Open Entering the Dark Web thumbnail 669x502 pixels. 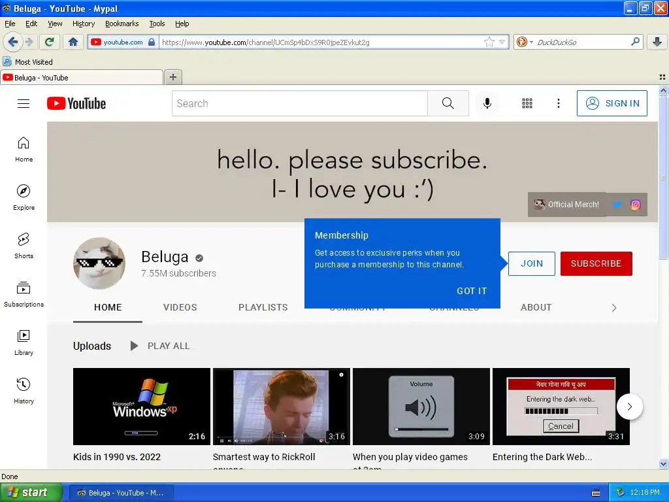(x=561, y=407)
